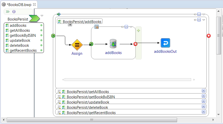Expand the BooksPersist/updateBook section
The image size is (223, 124).
pos(203,101)
